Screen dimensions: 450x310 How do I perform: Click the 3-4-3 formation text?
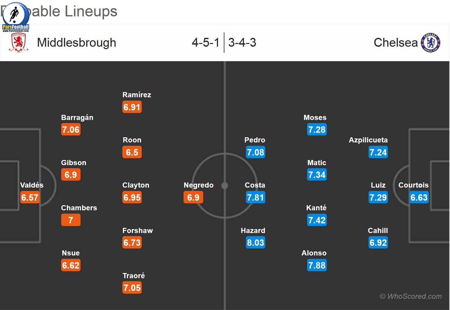(242, 43)
